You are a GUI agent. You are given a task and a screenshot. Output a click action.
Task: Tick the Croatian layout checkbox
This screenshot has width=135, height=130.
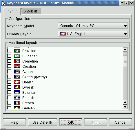pos(10,66)
